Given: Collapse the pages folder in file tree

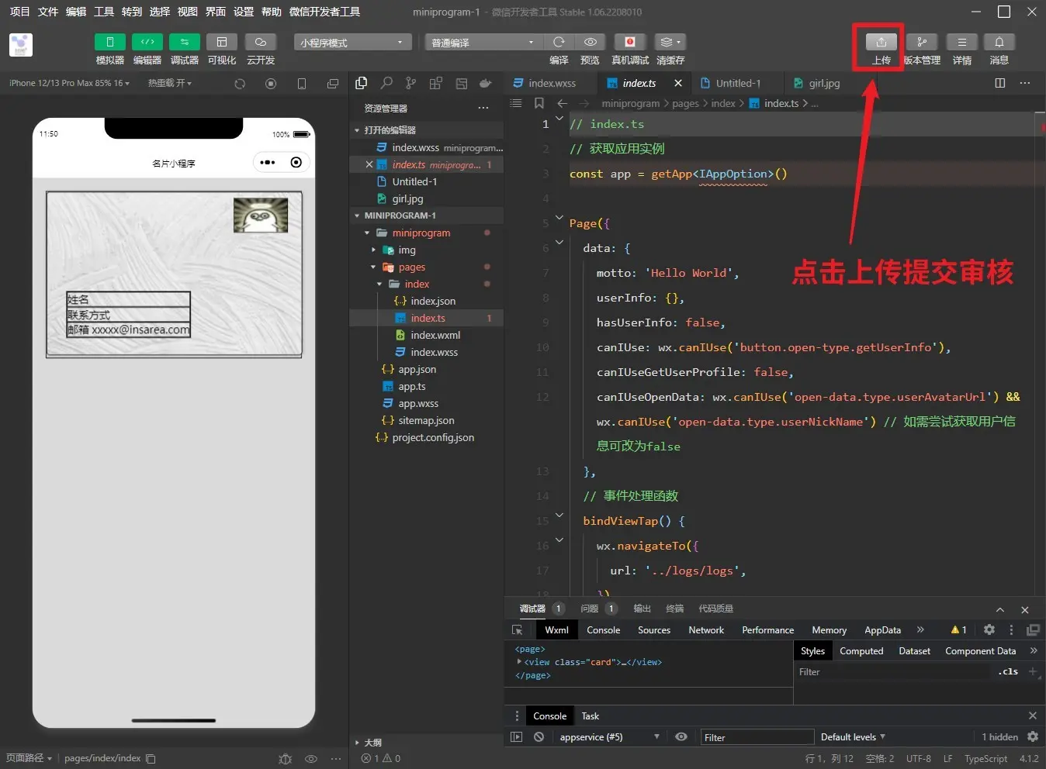Looking at the screenshot, I should [x=411, y=267].
